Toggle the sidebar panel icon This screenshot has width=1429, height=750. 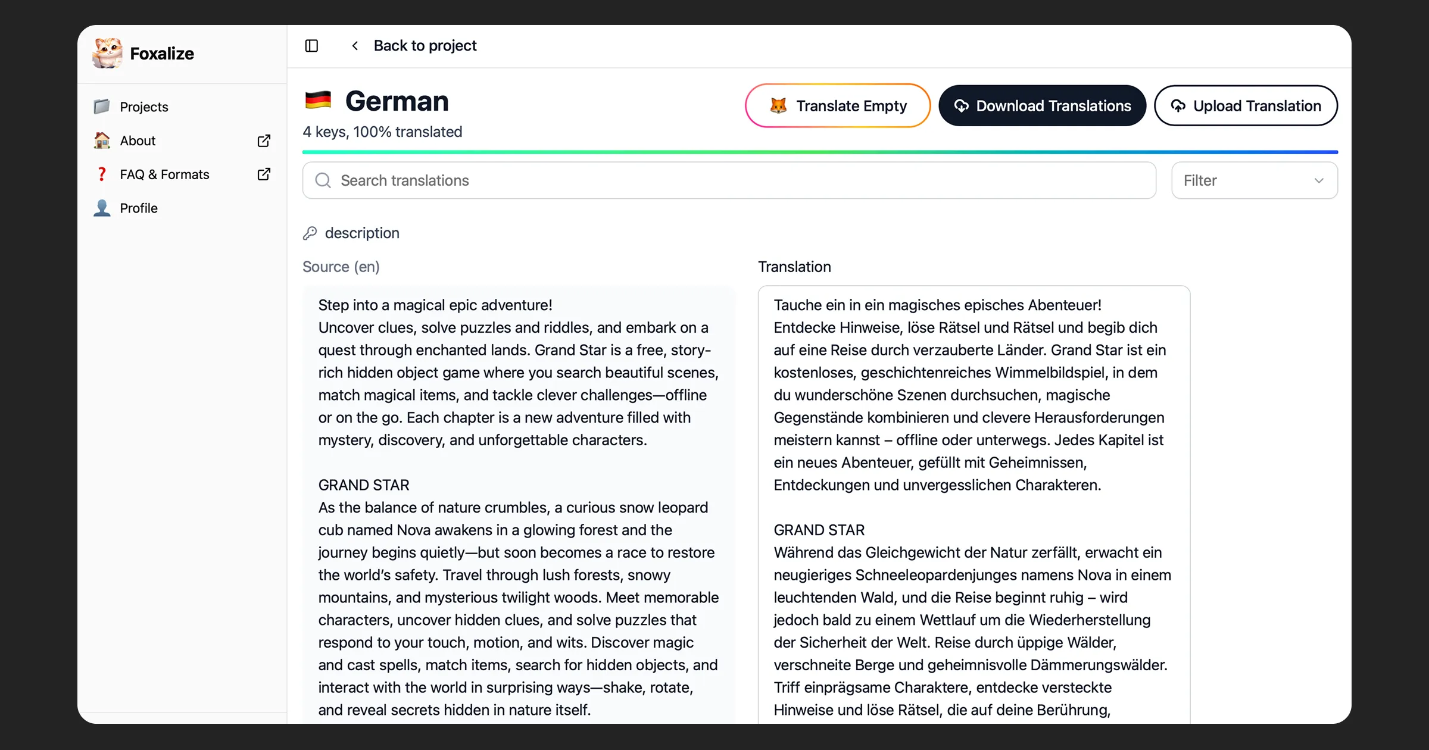click(311, 46)
